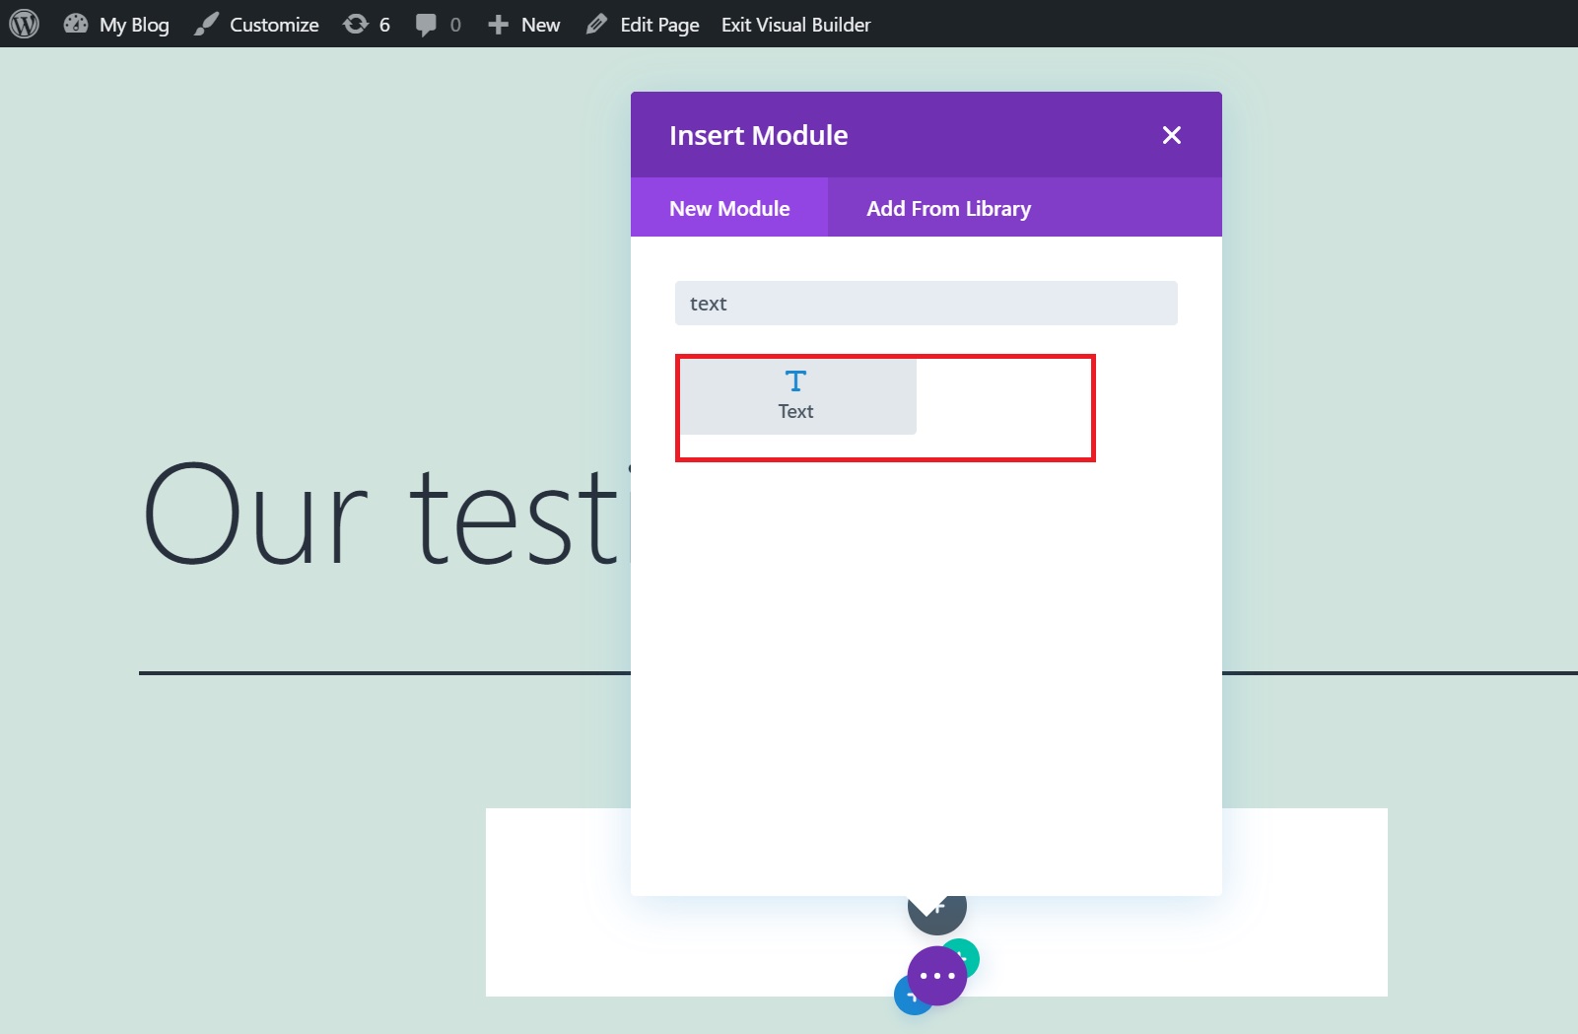1578x1034 pixels.
Task: Open the Customize link in admin bar
Action: [256, 25]
